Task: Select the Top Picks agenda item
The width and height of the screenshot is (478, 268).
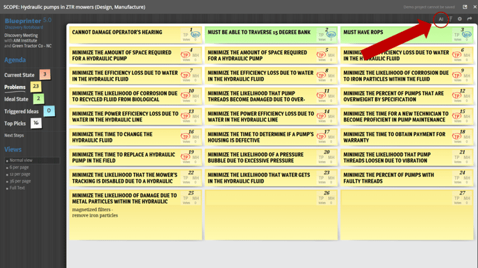Action: (15, 124)
